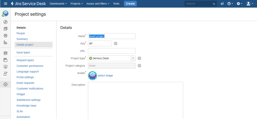Click the sidebar icon just below the divider
This screenshot has height=119, width=257.
point(5,53)
